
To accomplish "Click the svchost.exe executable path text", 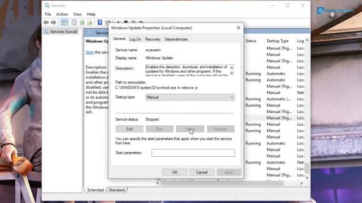I will coord(156,88).
